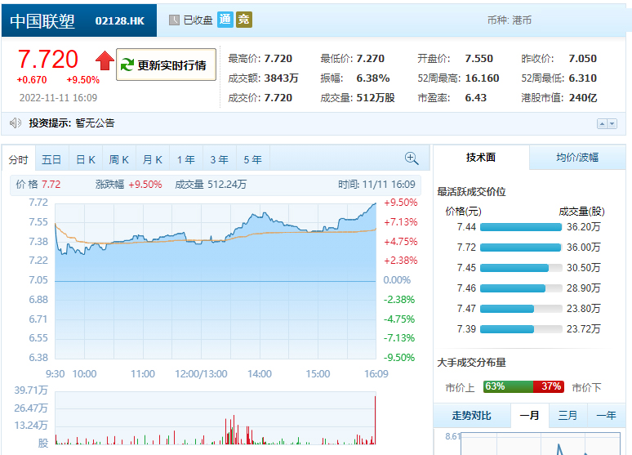The width and height of the screenshot is (632, 455).
Task: Switch to the 周K chart tab
Action: coord(119,159)
